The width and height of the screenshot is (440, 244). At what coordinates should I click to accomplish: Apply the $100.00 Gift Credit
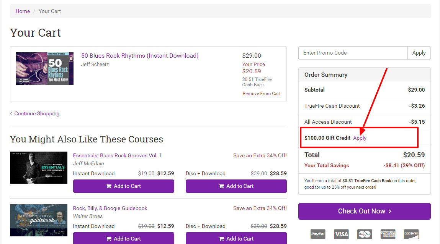click(360, 138)
